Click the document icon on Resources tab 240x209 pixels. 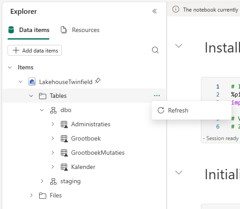[x=64, y=30]
